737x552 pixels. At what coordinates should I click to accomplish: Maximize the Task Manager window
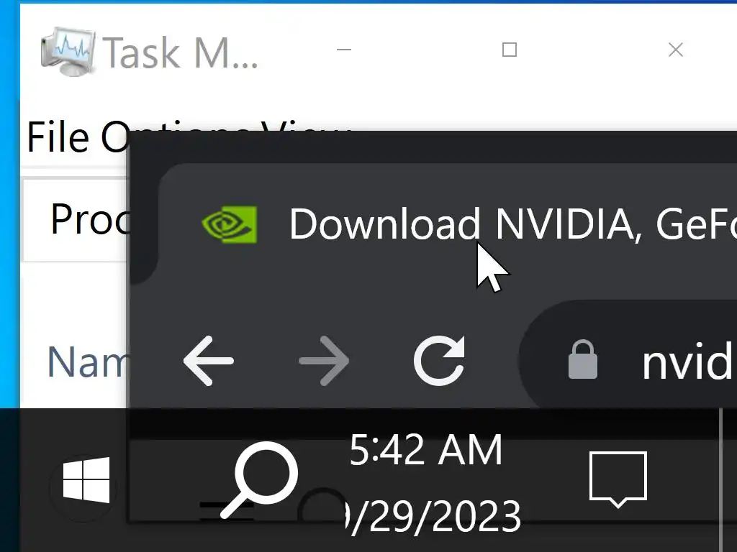point(510,50)
